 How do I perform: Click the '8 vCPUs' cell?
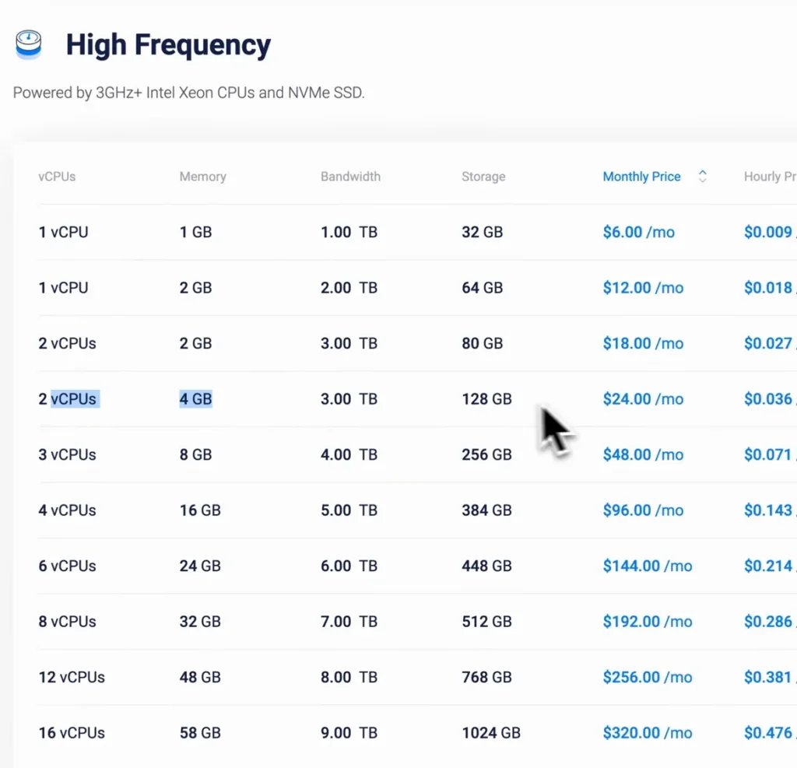[x=67, y=622]
